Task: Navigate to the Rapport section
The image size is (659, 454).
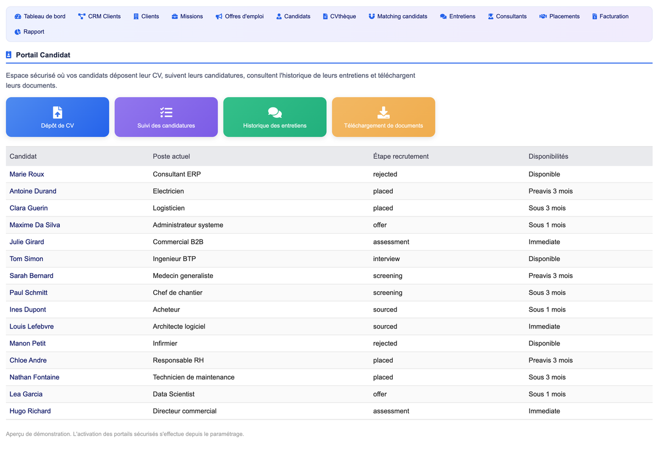Action: pos(29,32)
